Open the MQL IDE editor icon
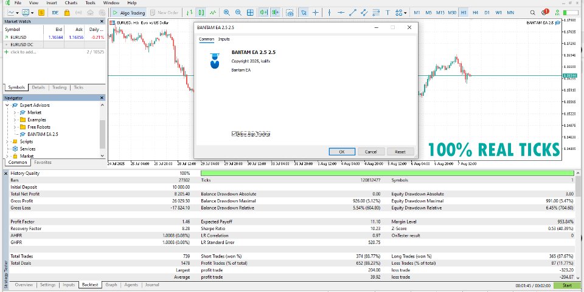 pos(55,13)
